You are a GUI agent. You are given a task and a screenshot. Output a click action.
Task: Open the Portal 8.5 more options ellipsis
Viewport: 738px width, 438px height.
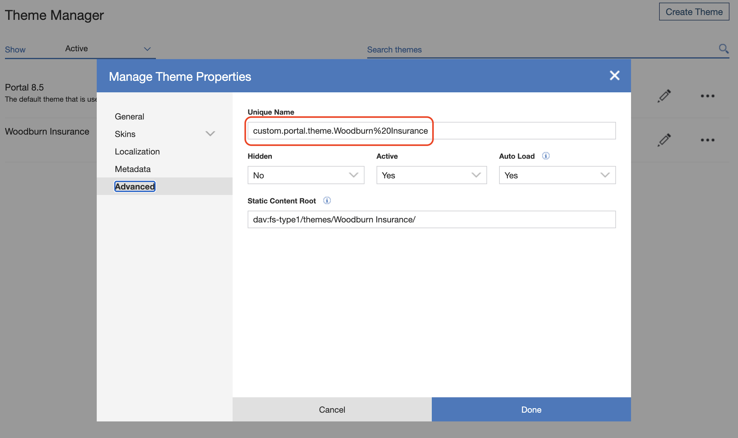(x=707, y=96)
